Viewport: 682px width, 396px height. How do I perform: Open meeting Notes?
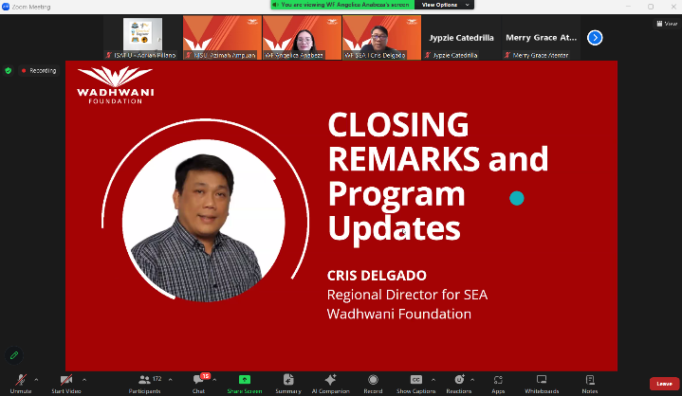tap(590, 384)
